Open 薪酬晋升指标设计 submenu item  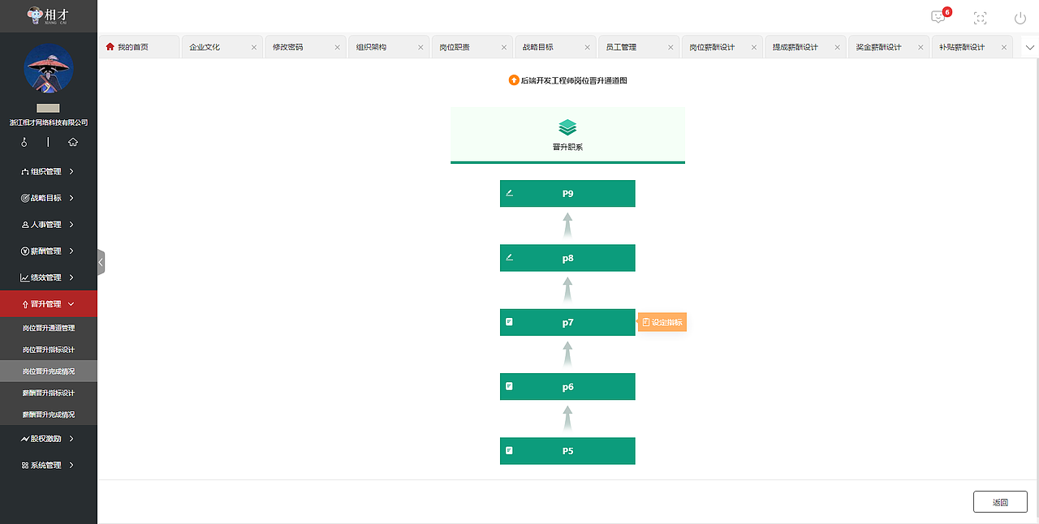tap(49, 393)
